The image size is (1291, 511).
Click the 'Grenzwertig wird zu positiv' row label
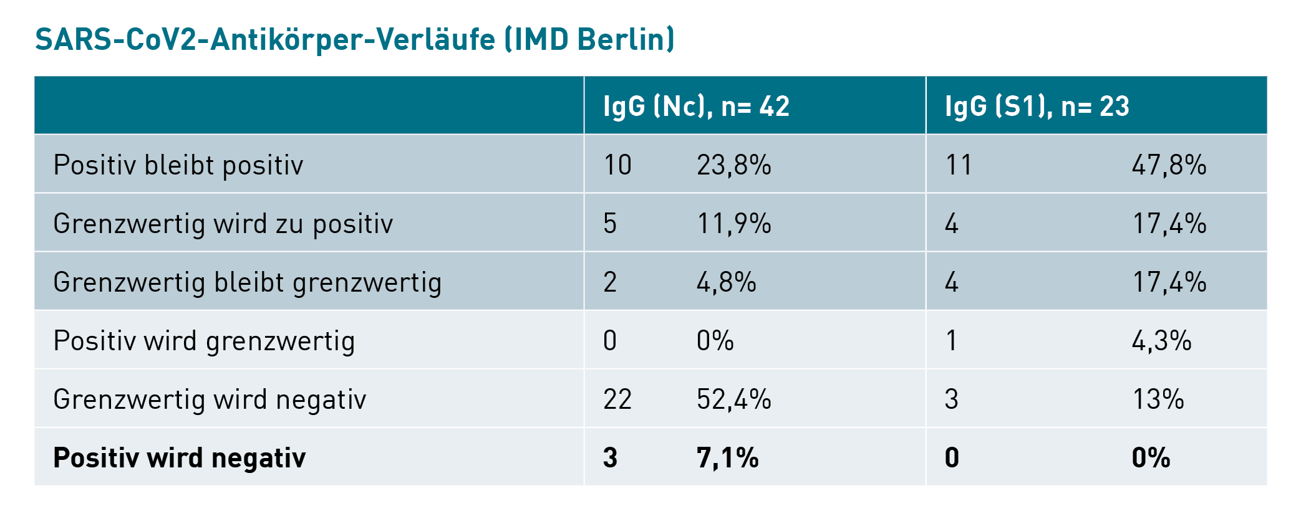point(223,224)
